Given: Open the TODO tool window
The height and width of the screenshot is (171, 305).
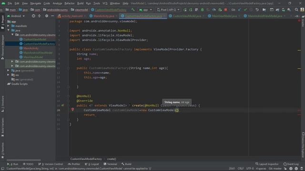Looking at the screenshot, I should (28, 164).
